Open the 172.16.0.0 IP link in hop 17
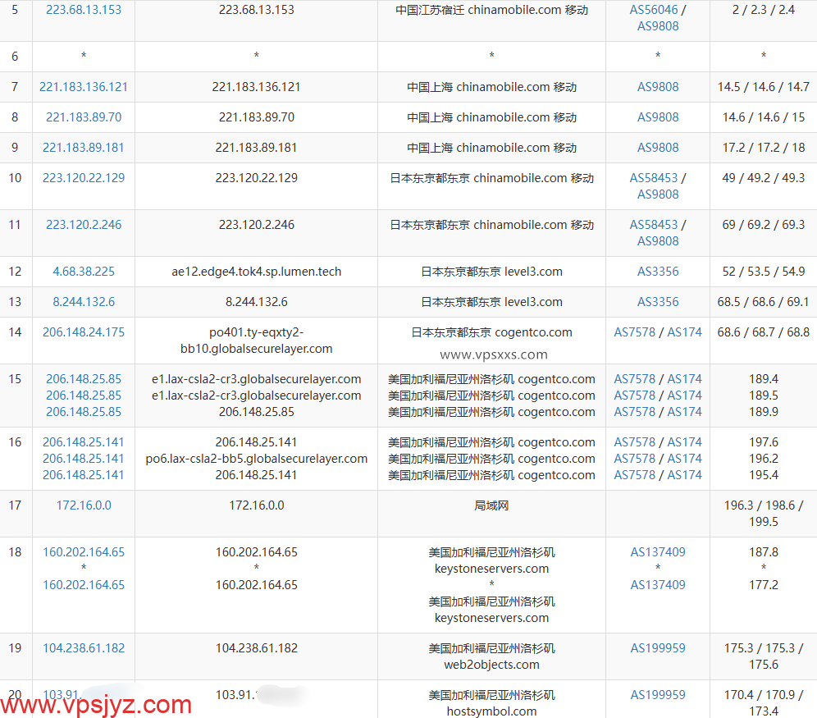817x718 pixels. tap(84, 505)
